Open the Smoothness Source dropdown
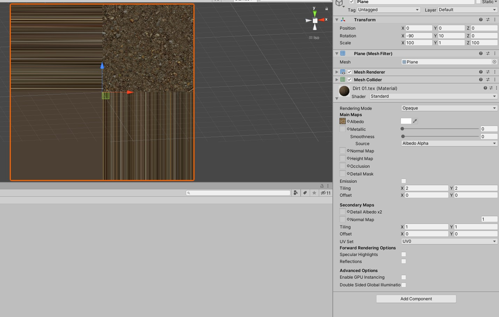Viewport: 499px width, 317px height. pyautogui.click(x=449, y=143)
